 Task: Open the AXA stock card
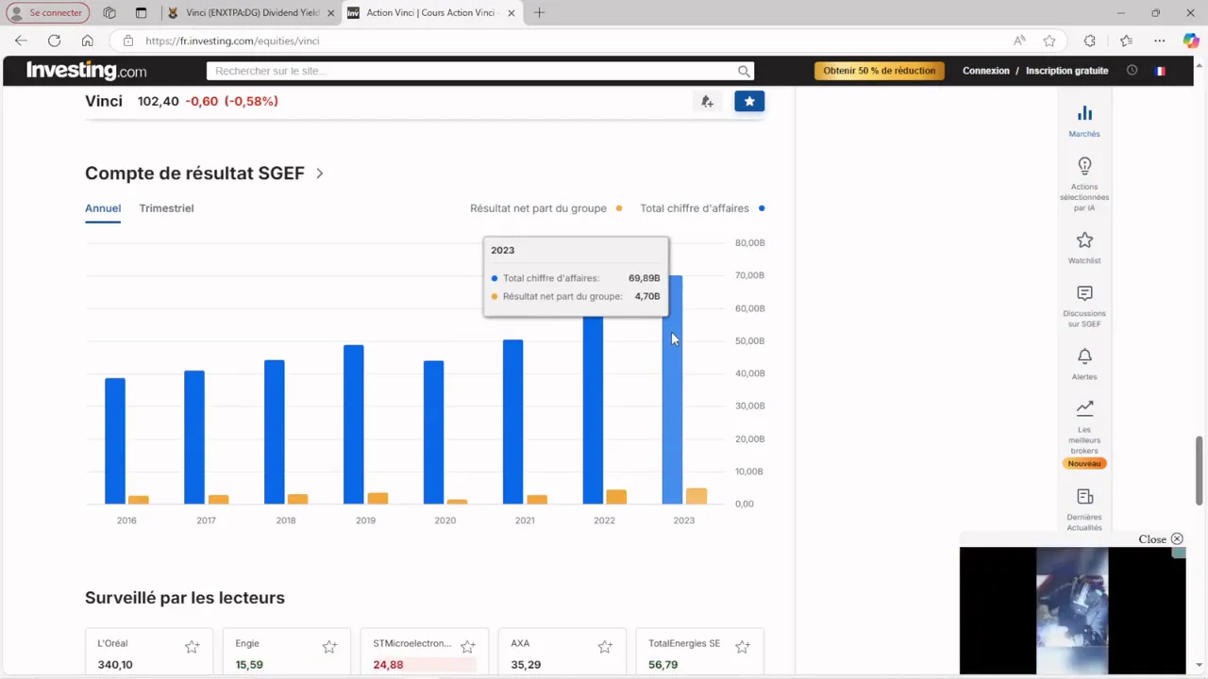coord(562,653)
